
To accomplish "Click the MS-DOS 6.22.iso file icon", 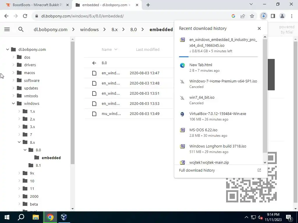I will click(182, 130).
